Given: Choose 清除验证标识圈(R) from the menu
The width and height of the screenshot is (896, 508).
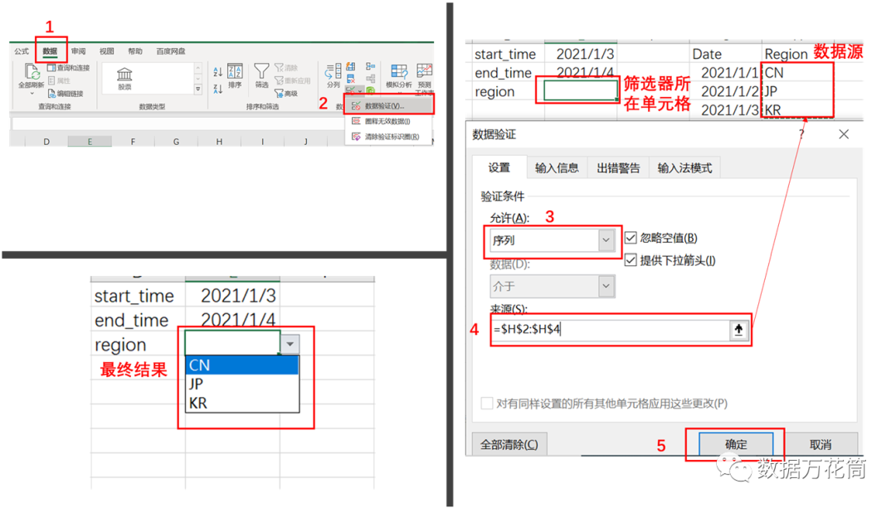Looking at the screenshot, I should tap(388, 137).
